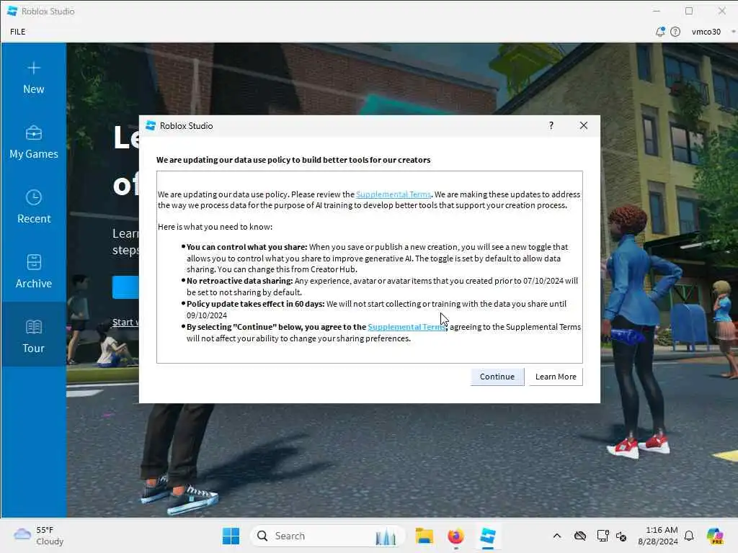Click the taskbar Search box

328,536
